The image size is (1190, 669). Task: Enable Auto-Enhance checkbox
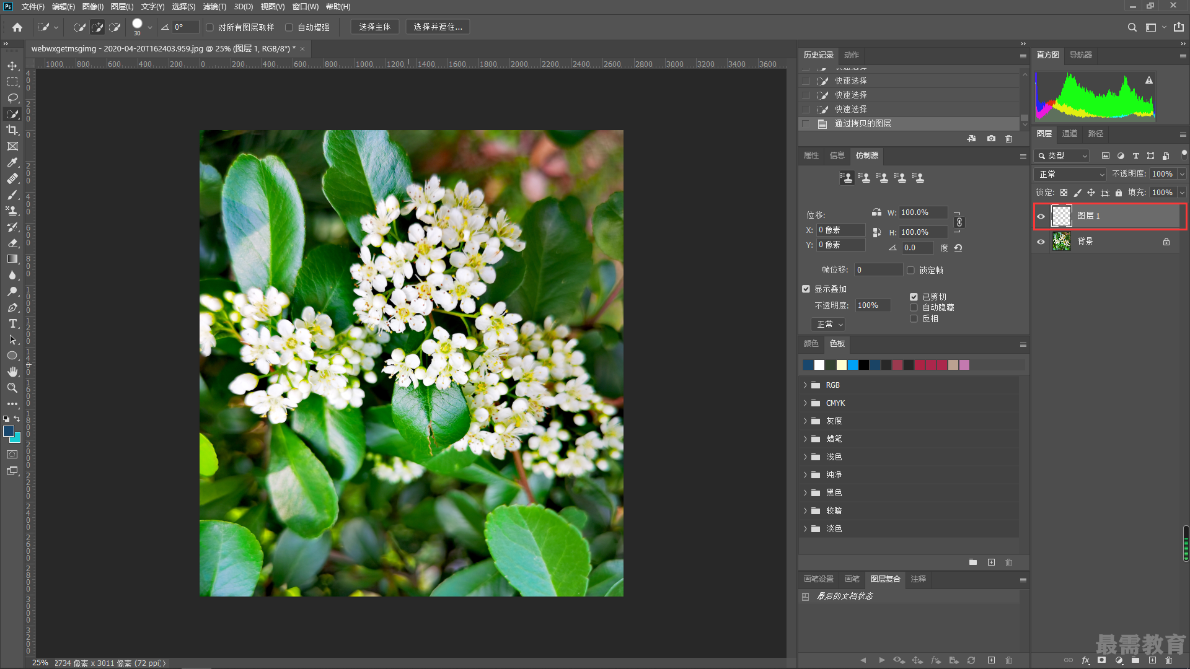click(289, 27)
